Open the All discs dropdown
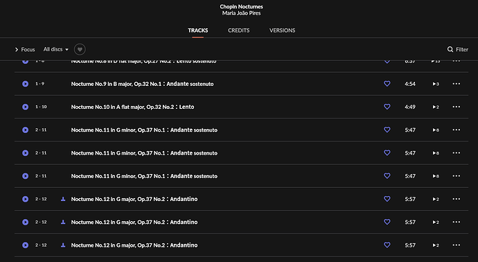 click(56, 49)
